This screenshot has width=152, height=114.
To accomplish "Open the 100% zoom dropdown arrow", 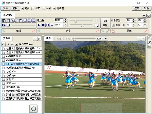I will click(x=106, y=39).
